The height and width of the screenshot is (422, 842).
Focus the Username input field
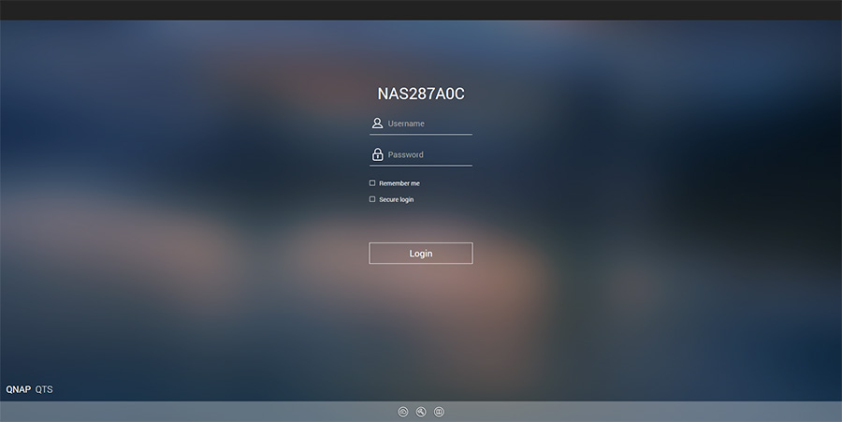pos(428,124)
